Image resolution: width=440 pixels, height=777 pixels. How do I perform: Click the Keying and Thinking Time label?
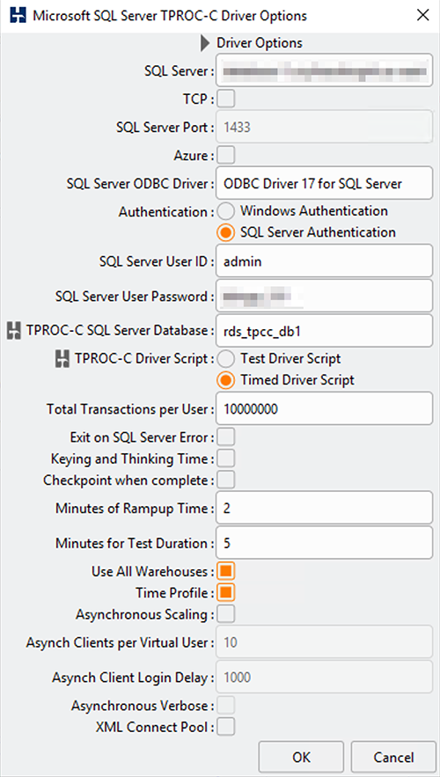pyautogui.click(x=132, y=458)
